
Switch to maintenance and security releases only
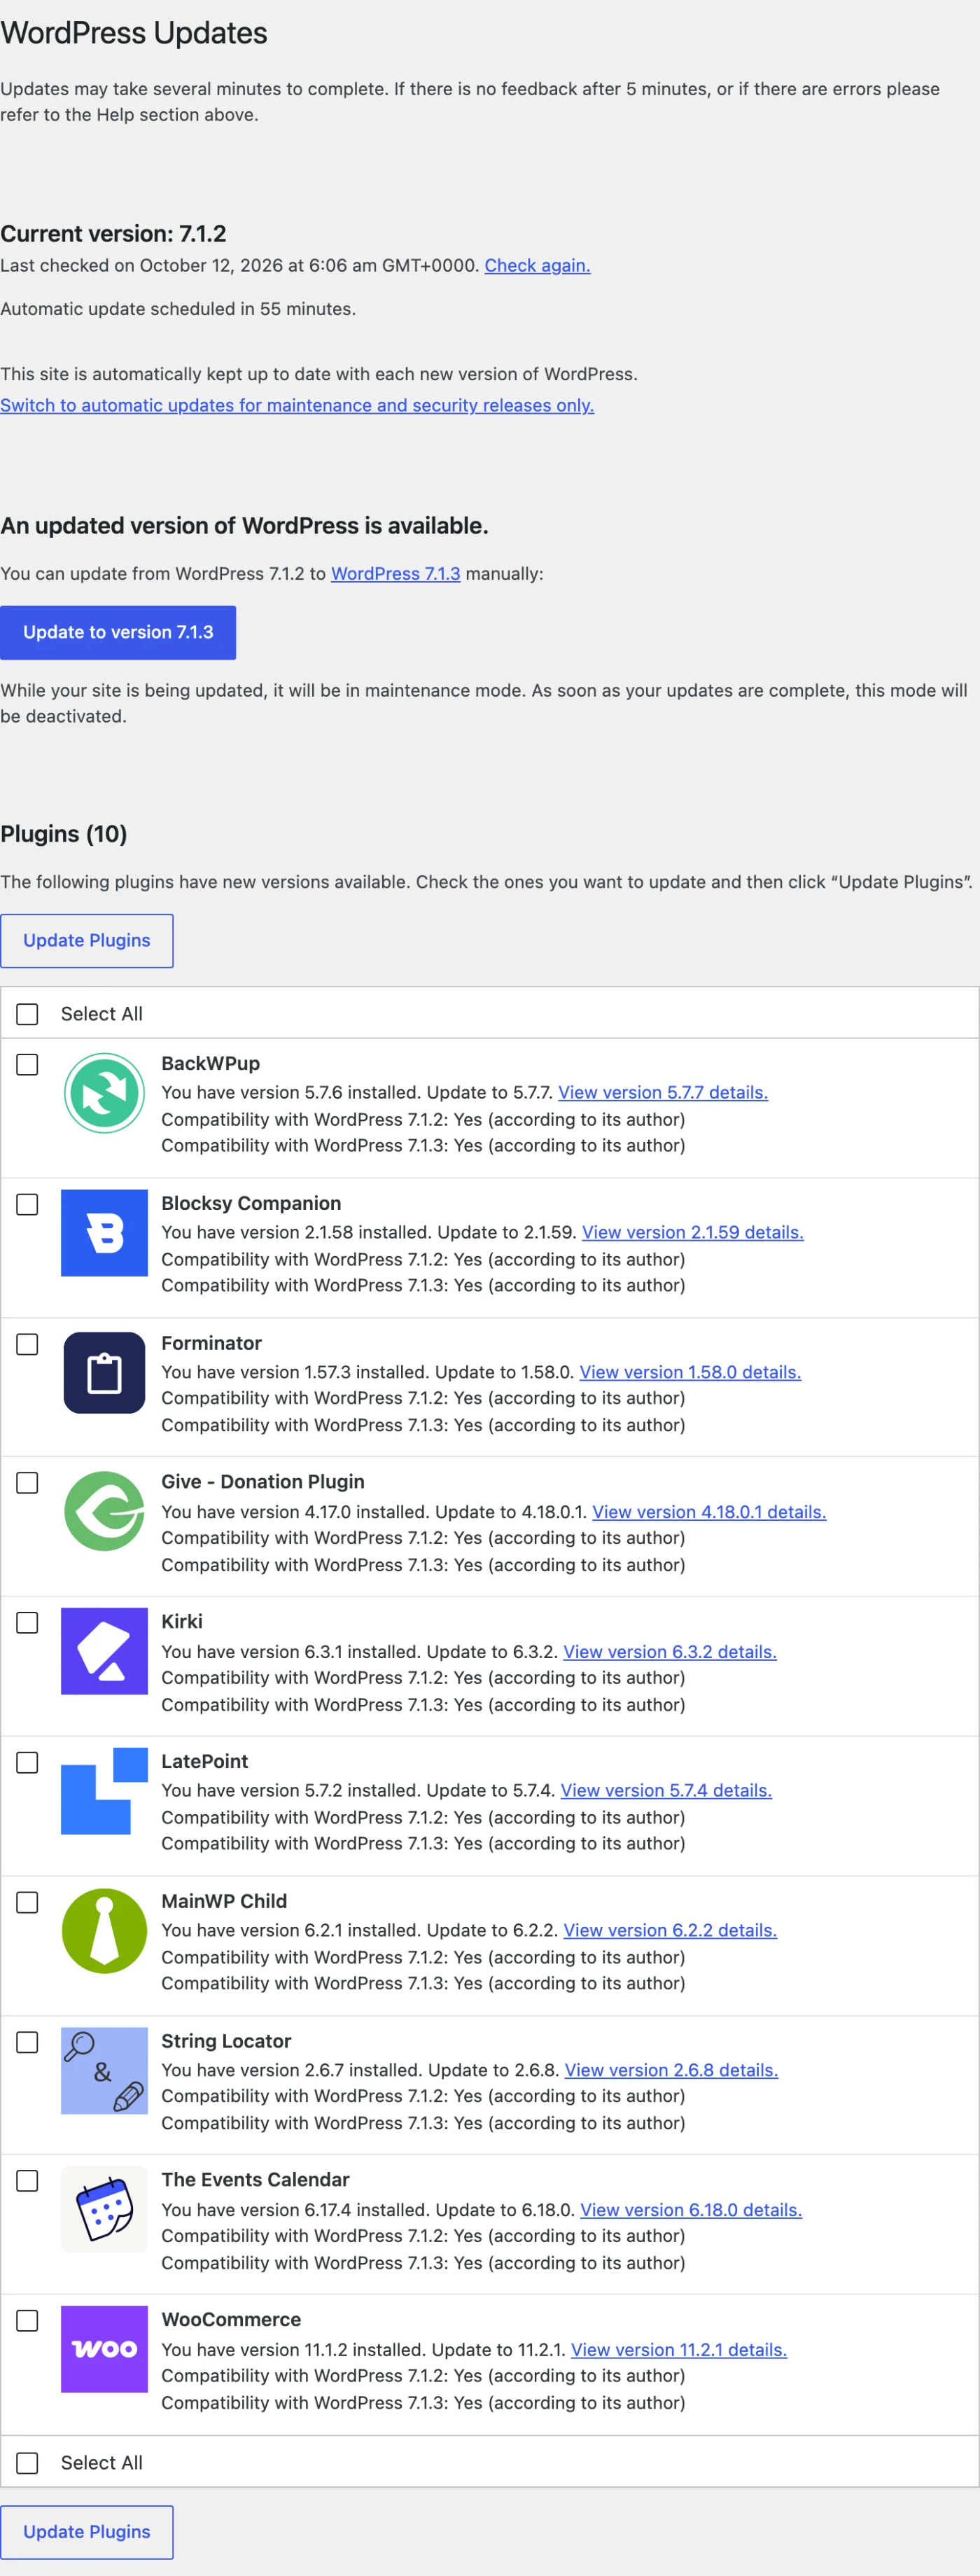click(297, 405)
